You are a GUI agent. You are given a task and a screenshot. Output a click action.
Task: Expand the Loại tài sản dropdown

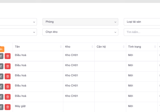141,22
